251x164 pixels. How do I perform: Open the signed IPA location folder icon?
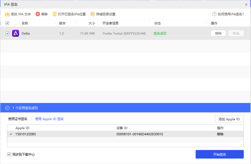point(55,14)
